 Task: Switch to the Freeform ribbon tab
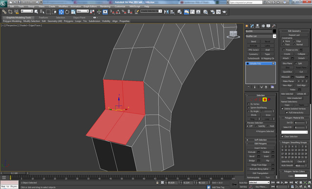click(x=43, y=18)
